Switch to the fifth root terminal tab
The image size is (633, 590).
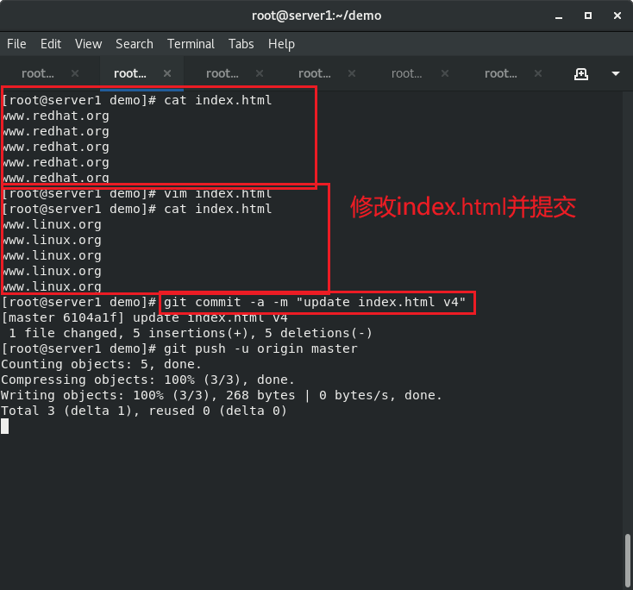click(x=406, y=73)
